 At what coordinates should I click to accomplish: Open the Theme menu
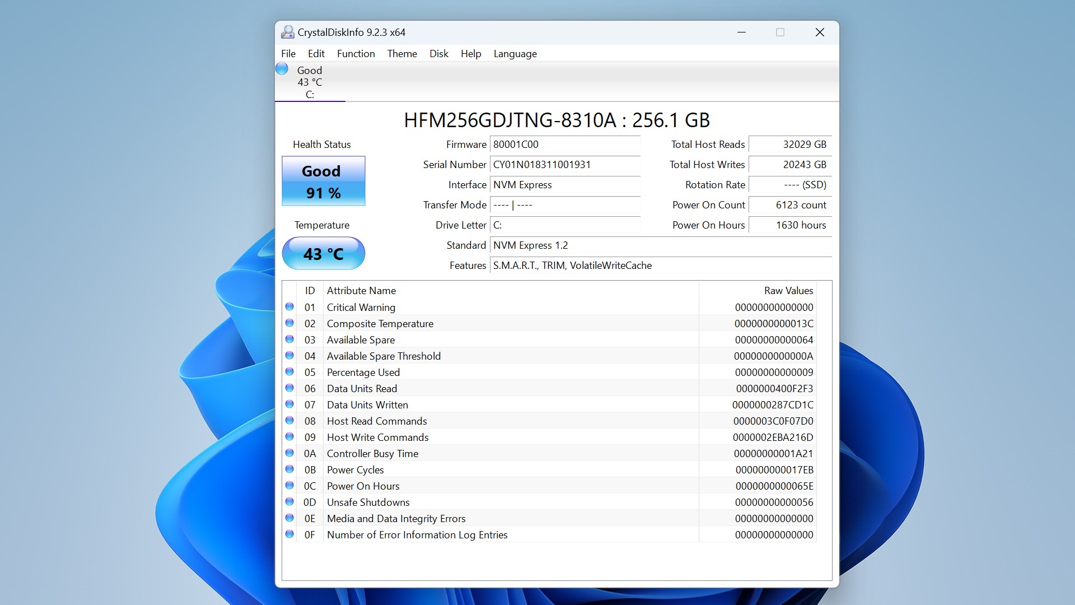click(401, 53)
